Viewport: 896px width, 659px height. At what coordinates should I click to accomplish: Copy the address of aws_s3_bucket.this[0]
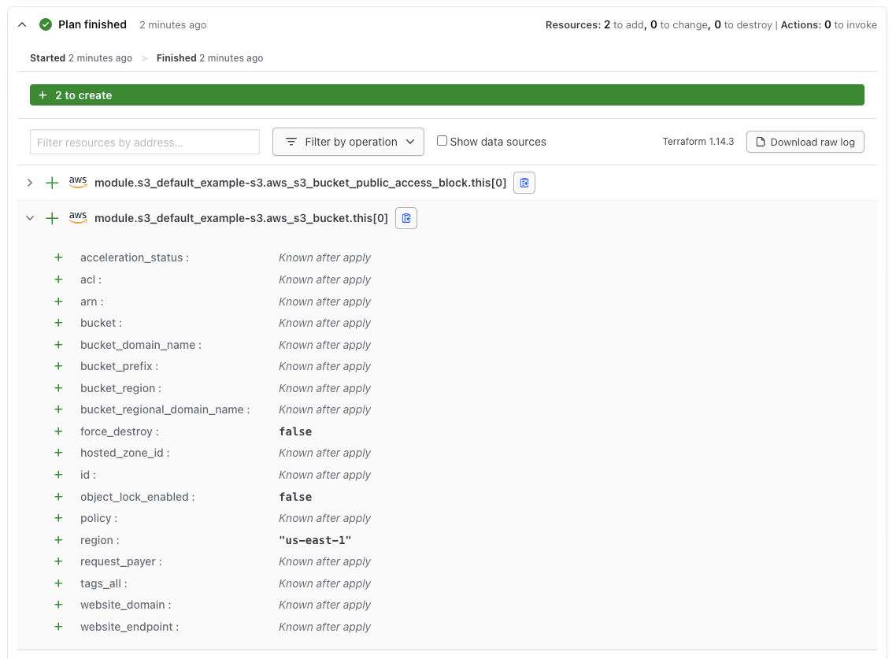(406, 217)
